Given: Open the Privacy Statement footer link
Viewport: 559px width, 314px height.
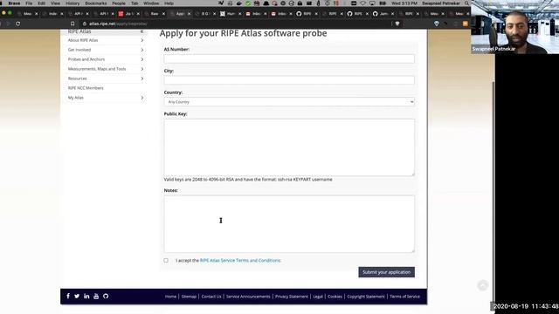Looking at the screenshot, I should 291,297.
